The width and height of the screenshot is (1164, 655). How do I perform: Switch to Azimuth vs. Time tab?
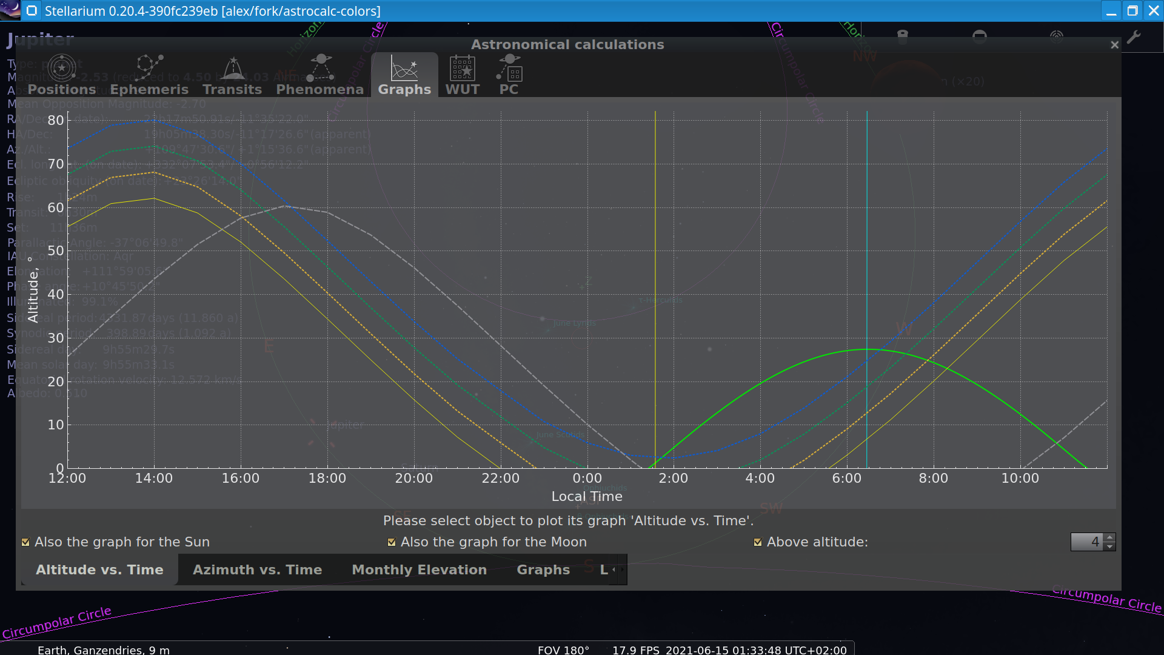(x=257, y=570)
